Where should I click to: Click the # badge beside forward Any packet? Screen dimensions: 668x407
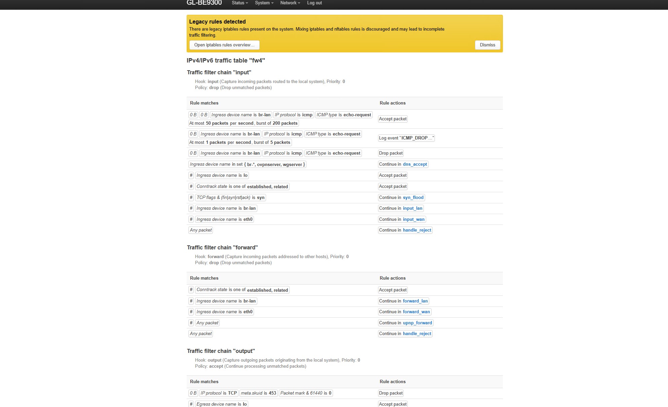(191, 323)
